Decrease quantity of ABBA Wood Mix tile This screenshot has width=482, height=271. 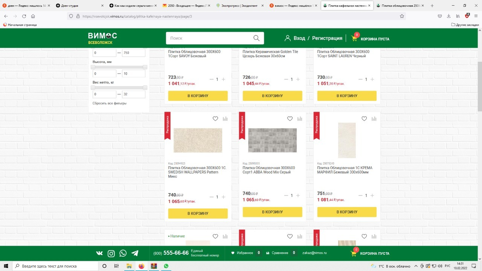tap(286, 196)
